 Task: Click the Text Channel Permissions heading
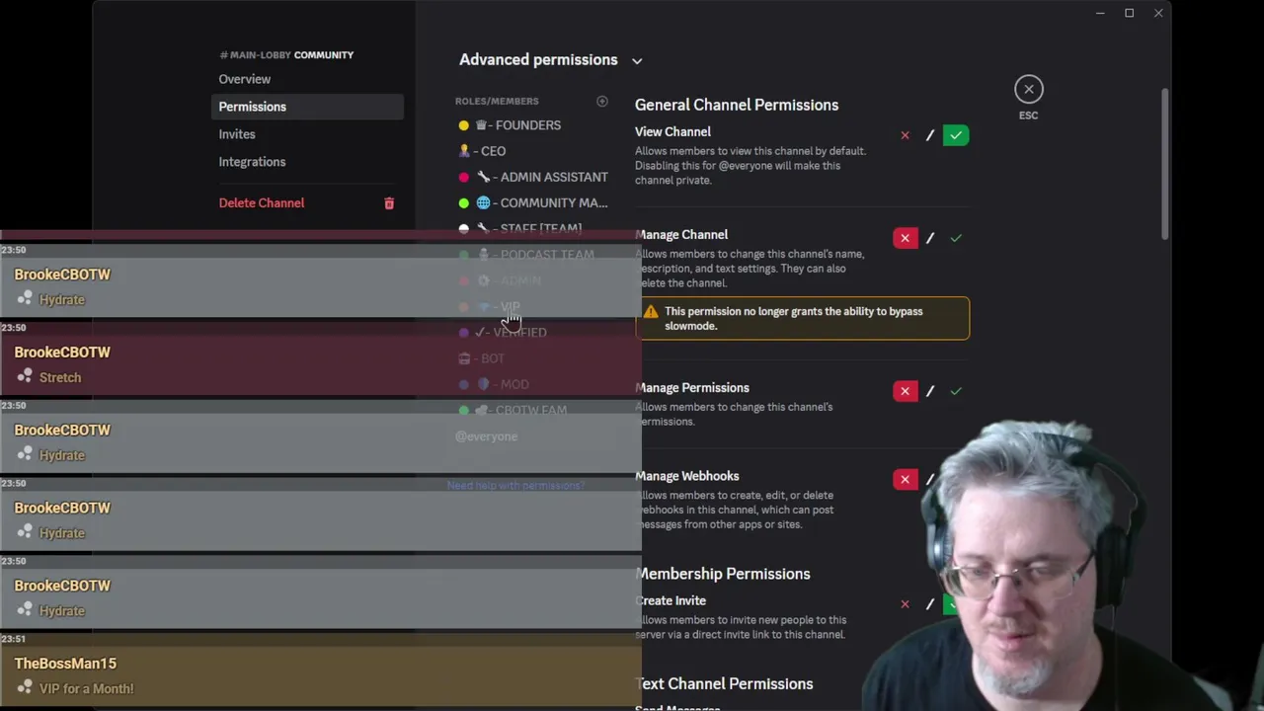click(725, 683)
